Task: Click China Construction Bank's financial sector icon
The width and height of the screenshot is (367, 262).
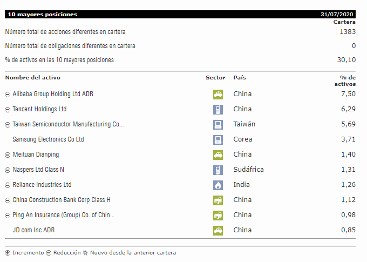Action: click(218, 200)
